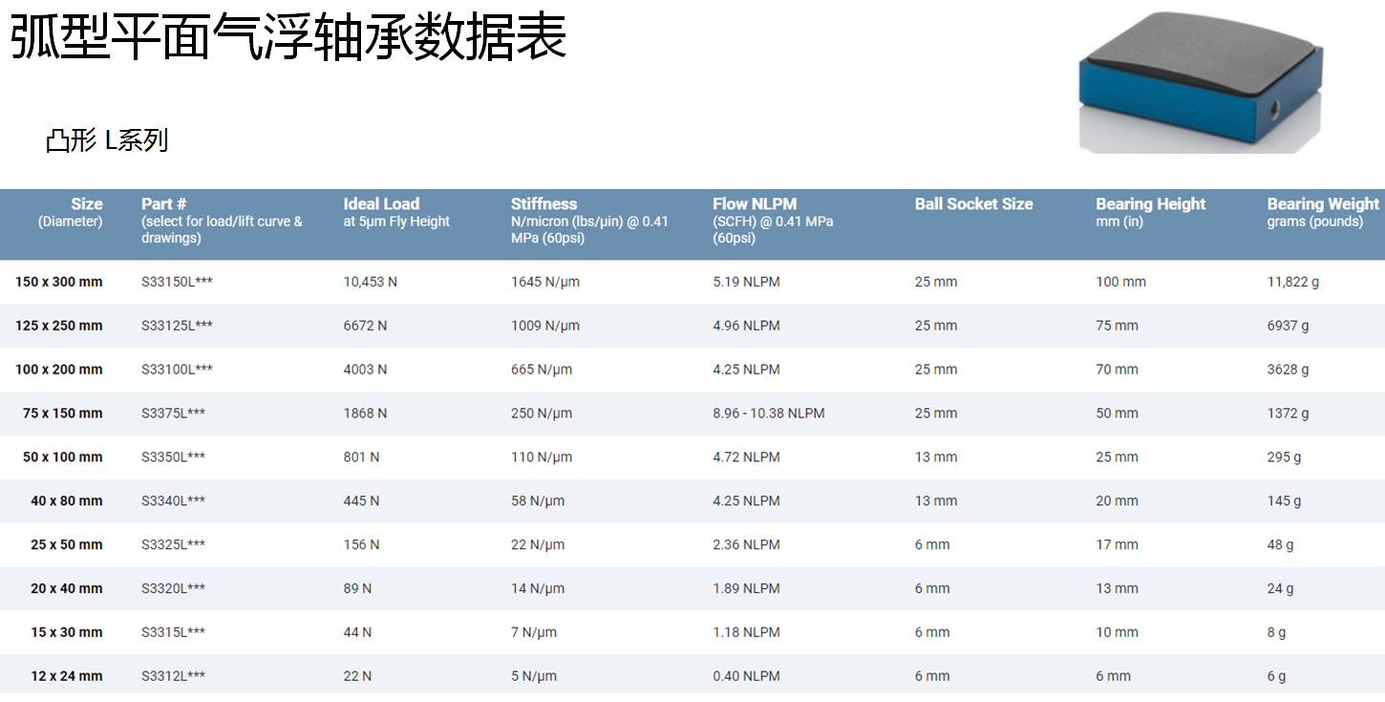Image resolution: width=1385 pixels, height=702 pixels.
Task: Click the Bearing Height column header
Action: (x=1150, y=203)
